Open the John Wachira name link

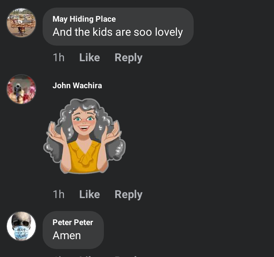tap(77, 86)
